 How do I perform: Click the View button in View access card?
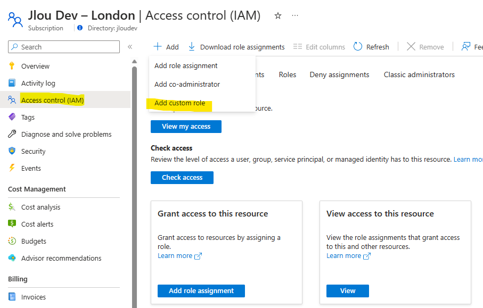coord(348,291)
